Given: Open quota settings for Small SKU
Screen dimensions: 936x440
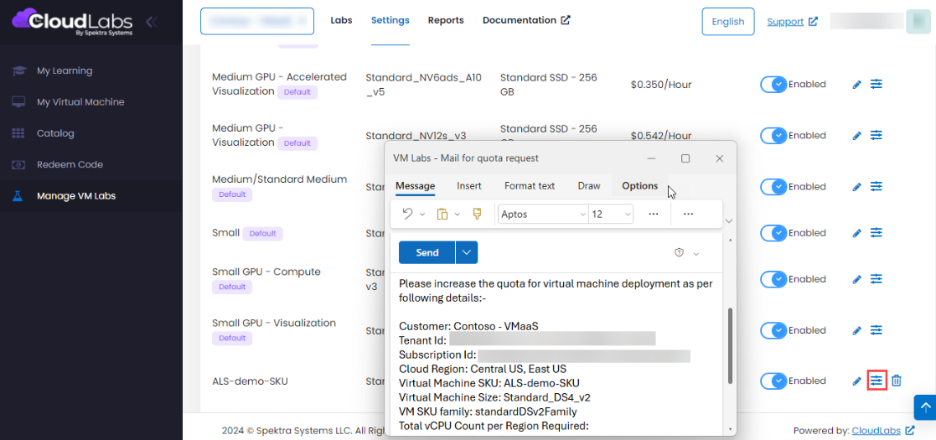Looking at the screenshot, I should [x=876, y=233].
